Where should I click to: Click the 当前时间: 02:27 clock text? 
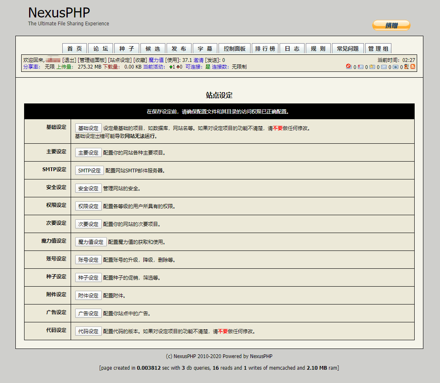tap(396, 60)
